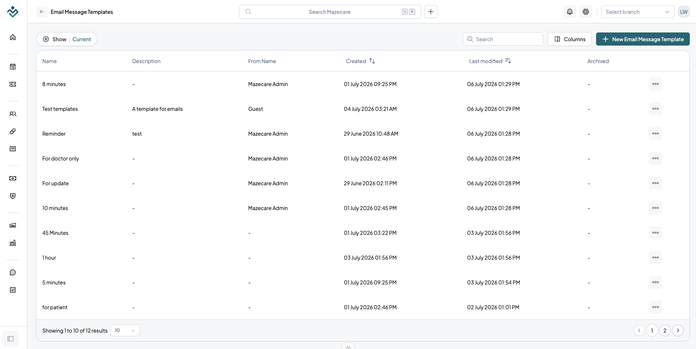Select page 1 in pagination

tap(652, 330)
